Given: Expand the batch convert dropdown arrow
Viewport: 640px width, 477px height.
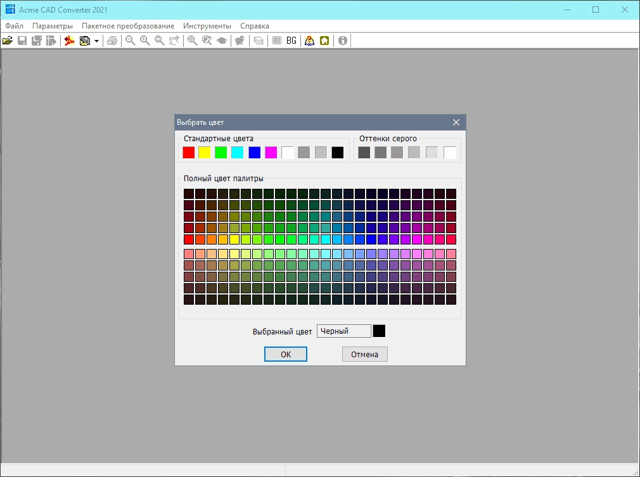Looking at the screenshot, I should coord(96,41).
